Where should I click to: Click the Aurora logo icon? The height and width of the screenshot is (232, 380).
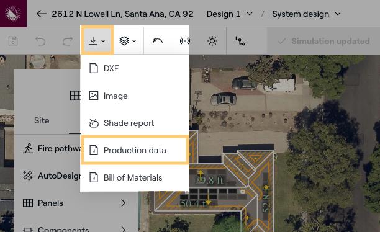click(13, 13)
